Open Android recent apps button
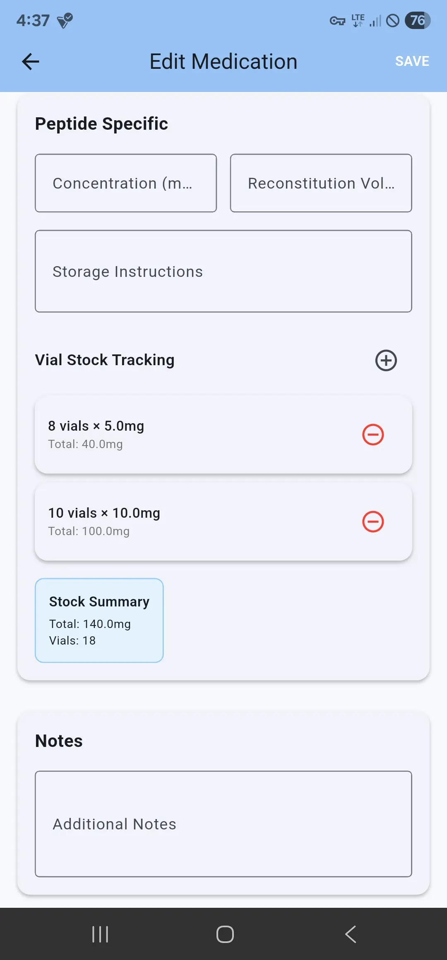The image size is (447, 960). click(x=100, y=934)
